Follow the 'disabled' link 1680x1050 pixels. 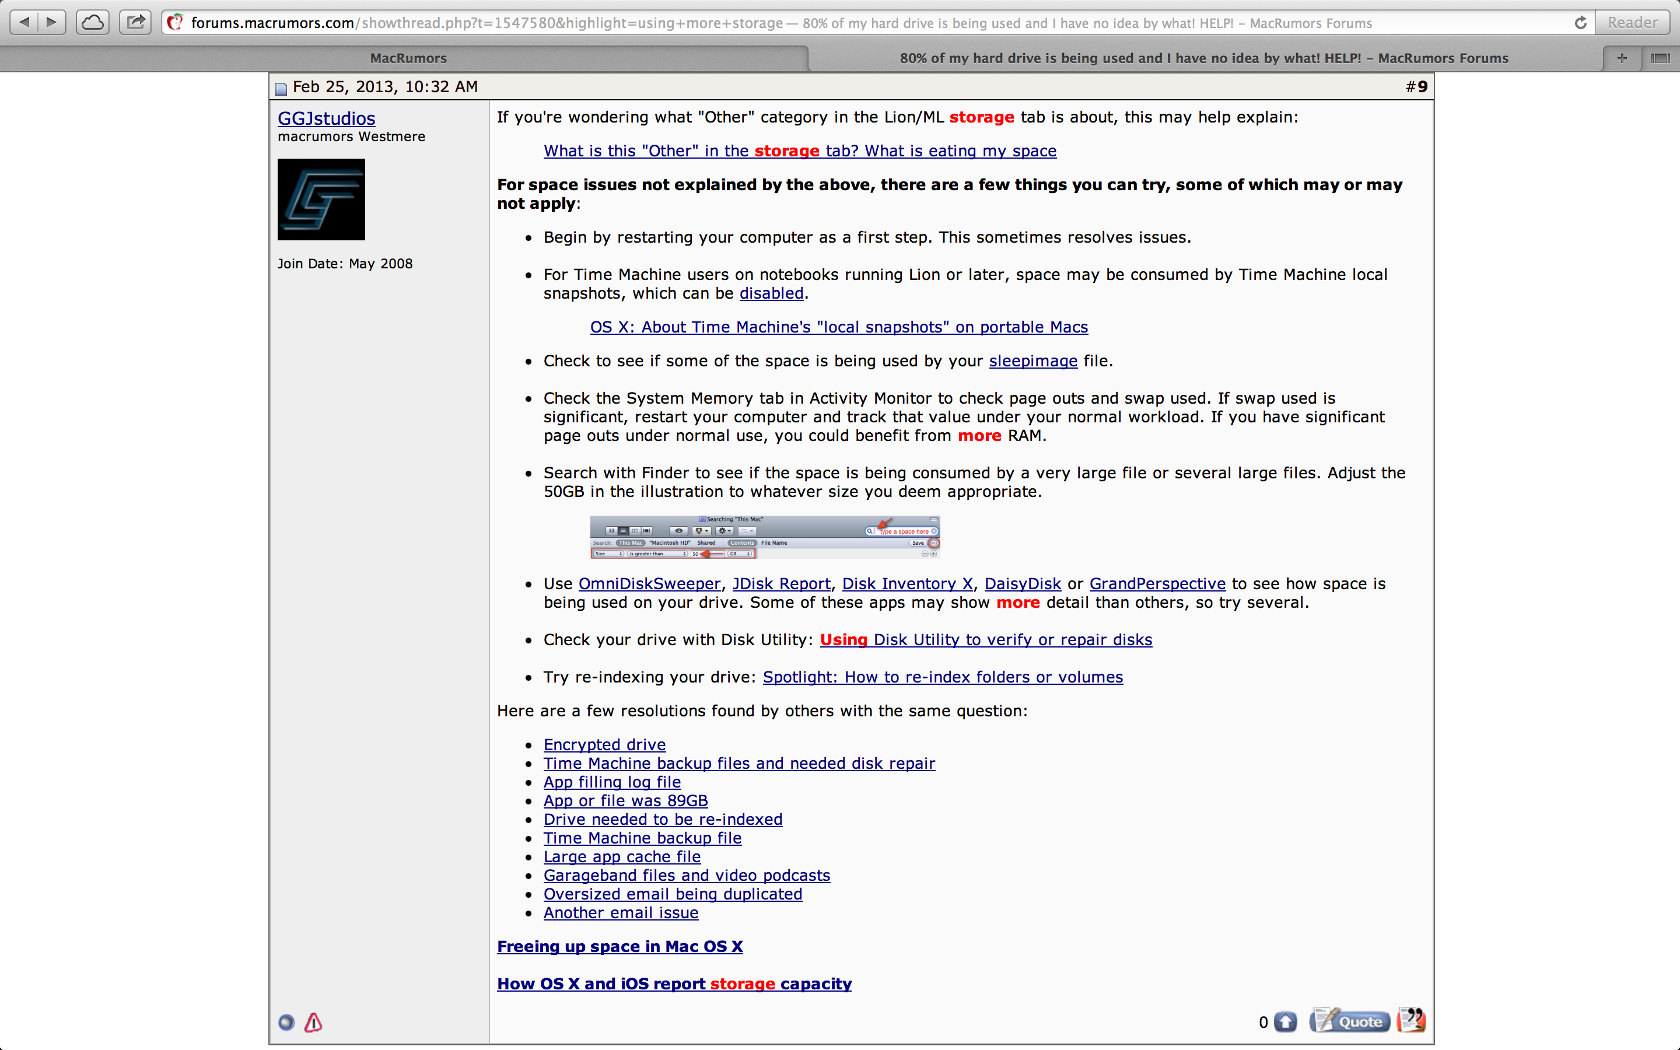pos(771,293)
